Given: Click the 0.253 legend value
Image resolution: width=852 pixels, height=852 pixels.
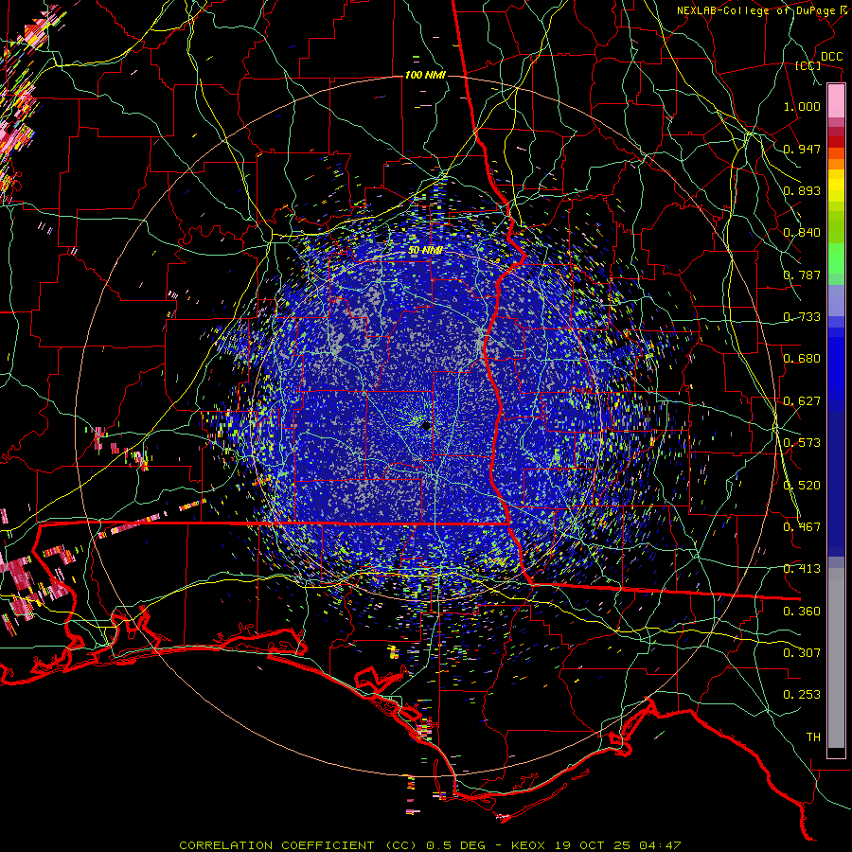Looking at the screenshot, I should click(x=802, y=695).
